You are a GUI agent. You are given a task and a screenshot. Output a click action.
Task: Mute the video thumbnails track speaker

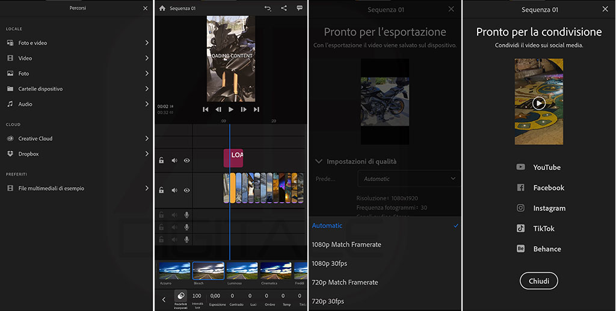coord(174,190)
